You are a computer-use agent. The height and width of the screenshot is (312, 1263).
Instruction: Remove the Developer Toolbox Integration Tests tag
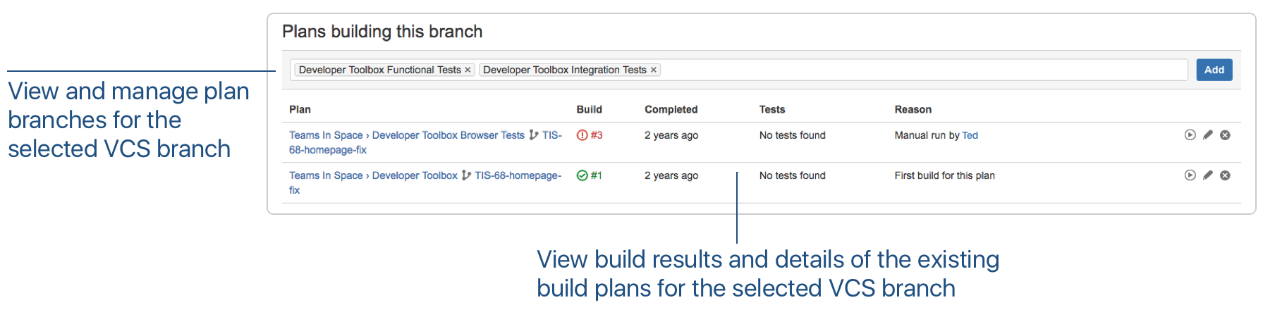(x=654, y=70)
